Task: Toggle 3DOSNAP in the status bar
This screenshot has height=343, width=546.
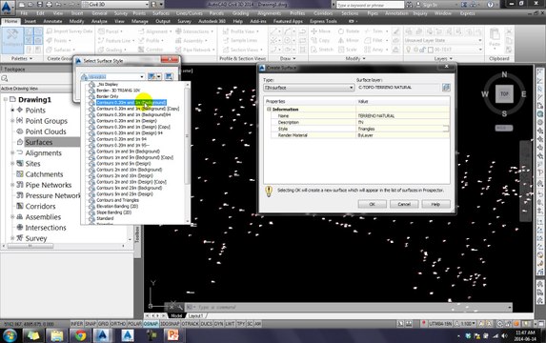Action: tap(170, 324)
